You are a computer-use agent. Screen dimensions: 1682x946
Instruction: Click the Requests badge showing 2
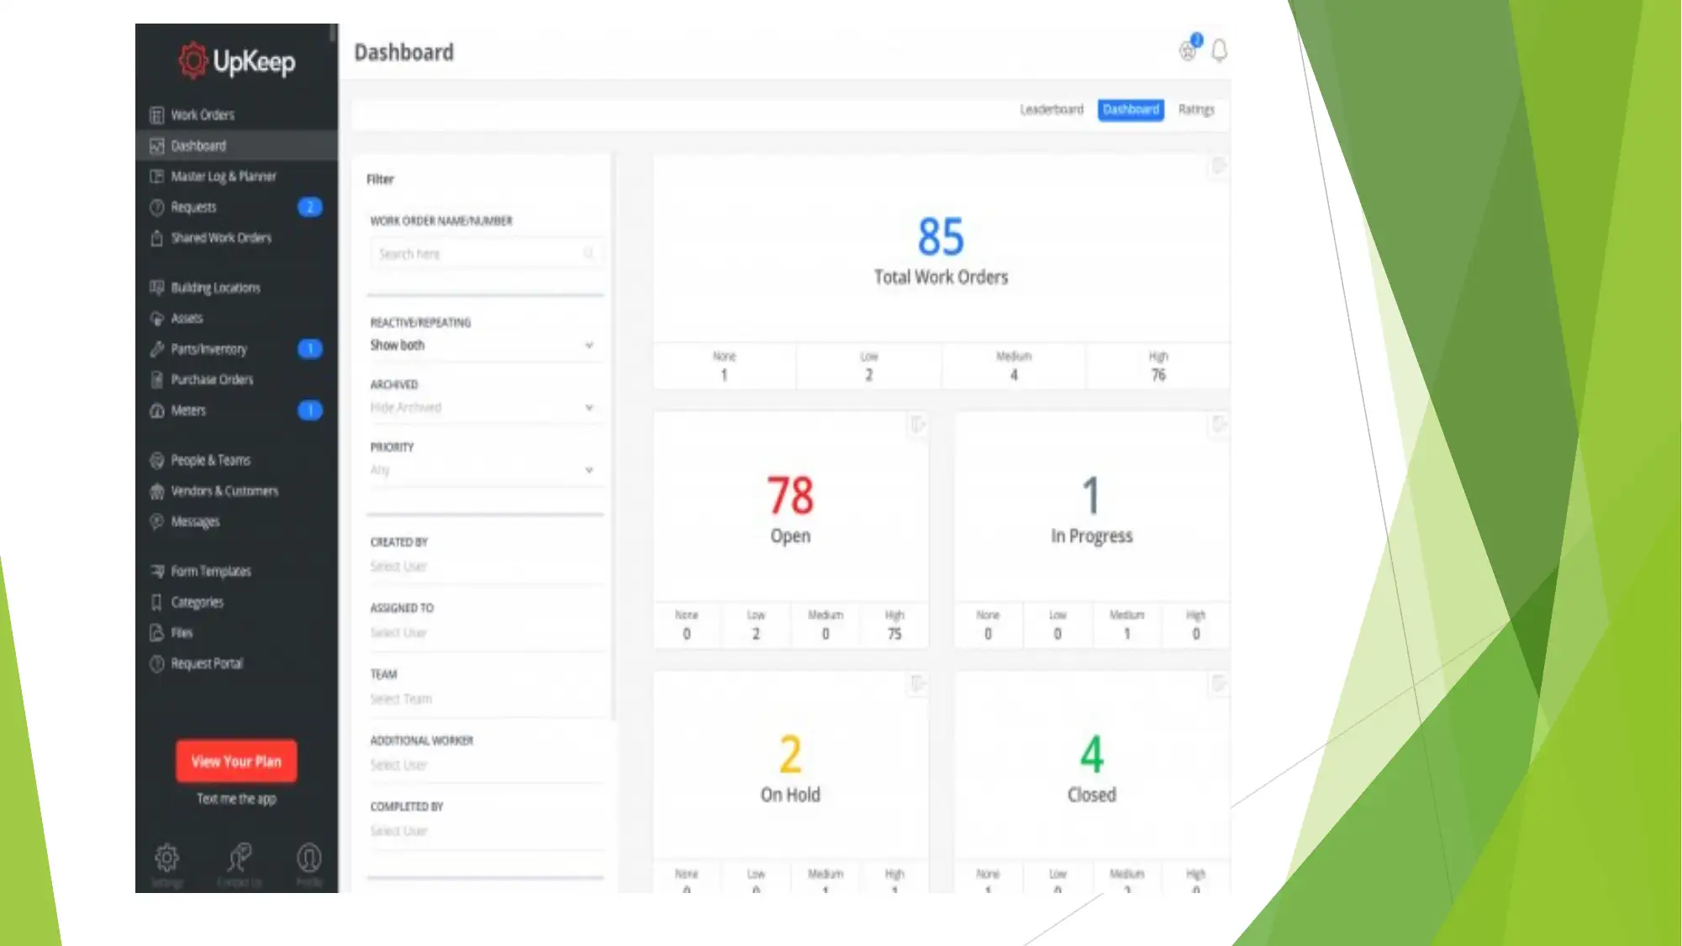tap(309, 207)
